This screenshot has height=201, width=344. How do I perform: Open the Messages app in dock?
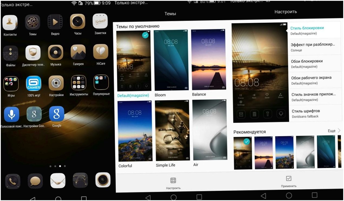tap(35, 181)
